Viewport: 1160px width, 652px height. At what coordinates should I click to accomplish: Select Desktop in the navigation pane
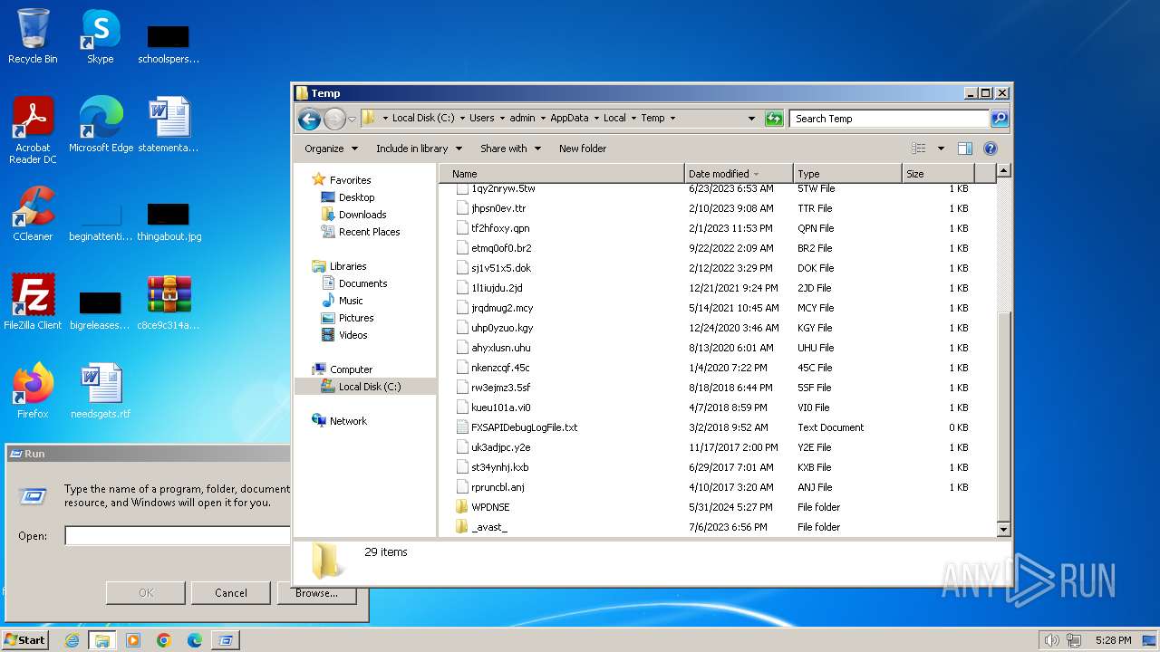tap(356, 197)
